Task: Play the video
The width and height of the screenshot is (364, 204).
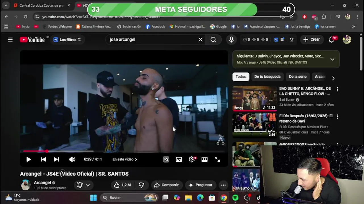Action: pyautogui.click(x=29, y=160)
